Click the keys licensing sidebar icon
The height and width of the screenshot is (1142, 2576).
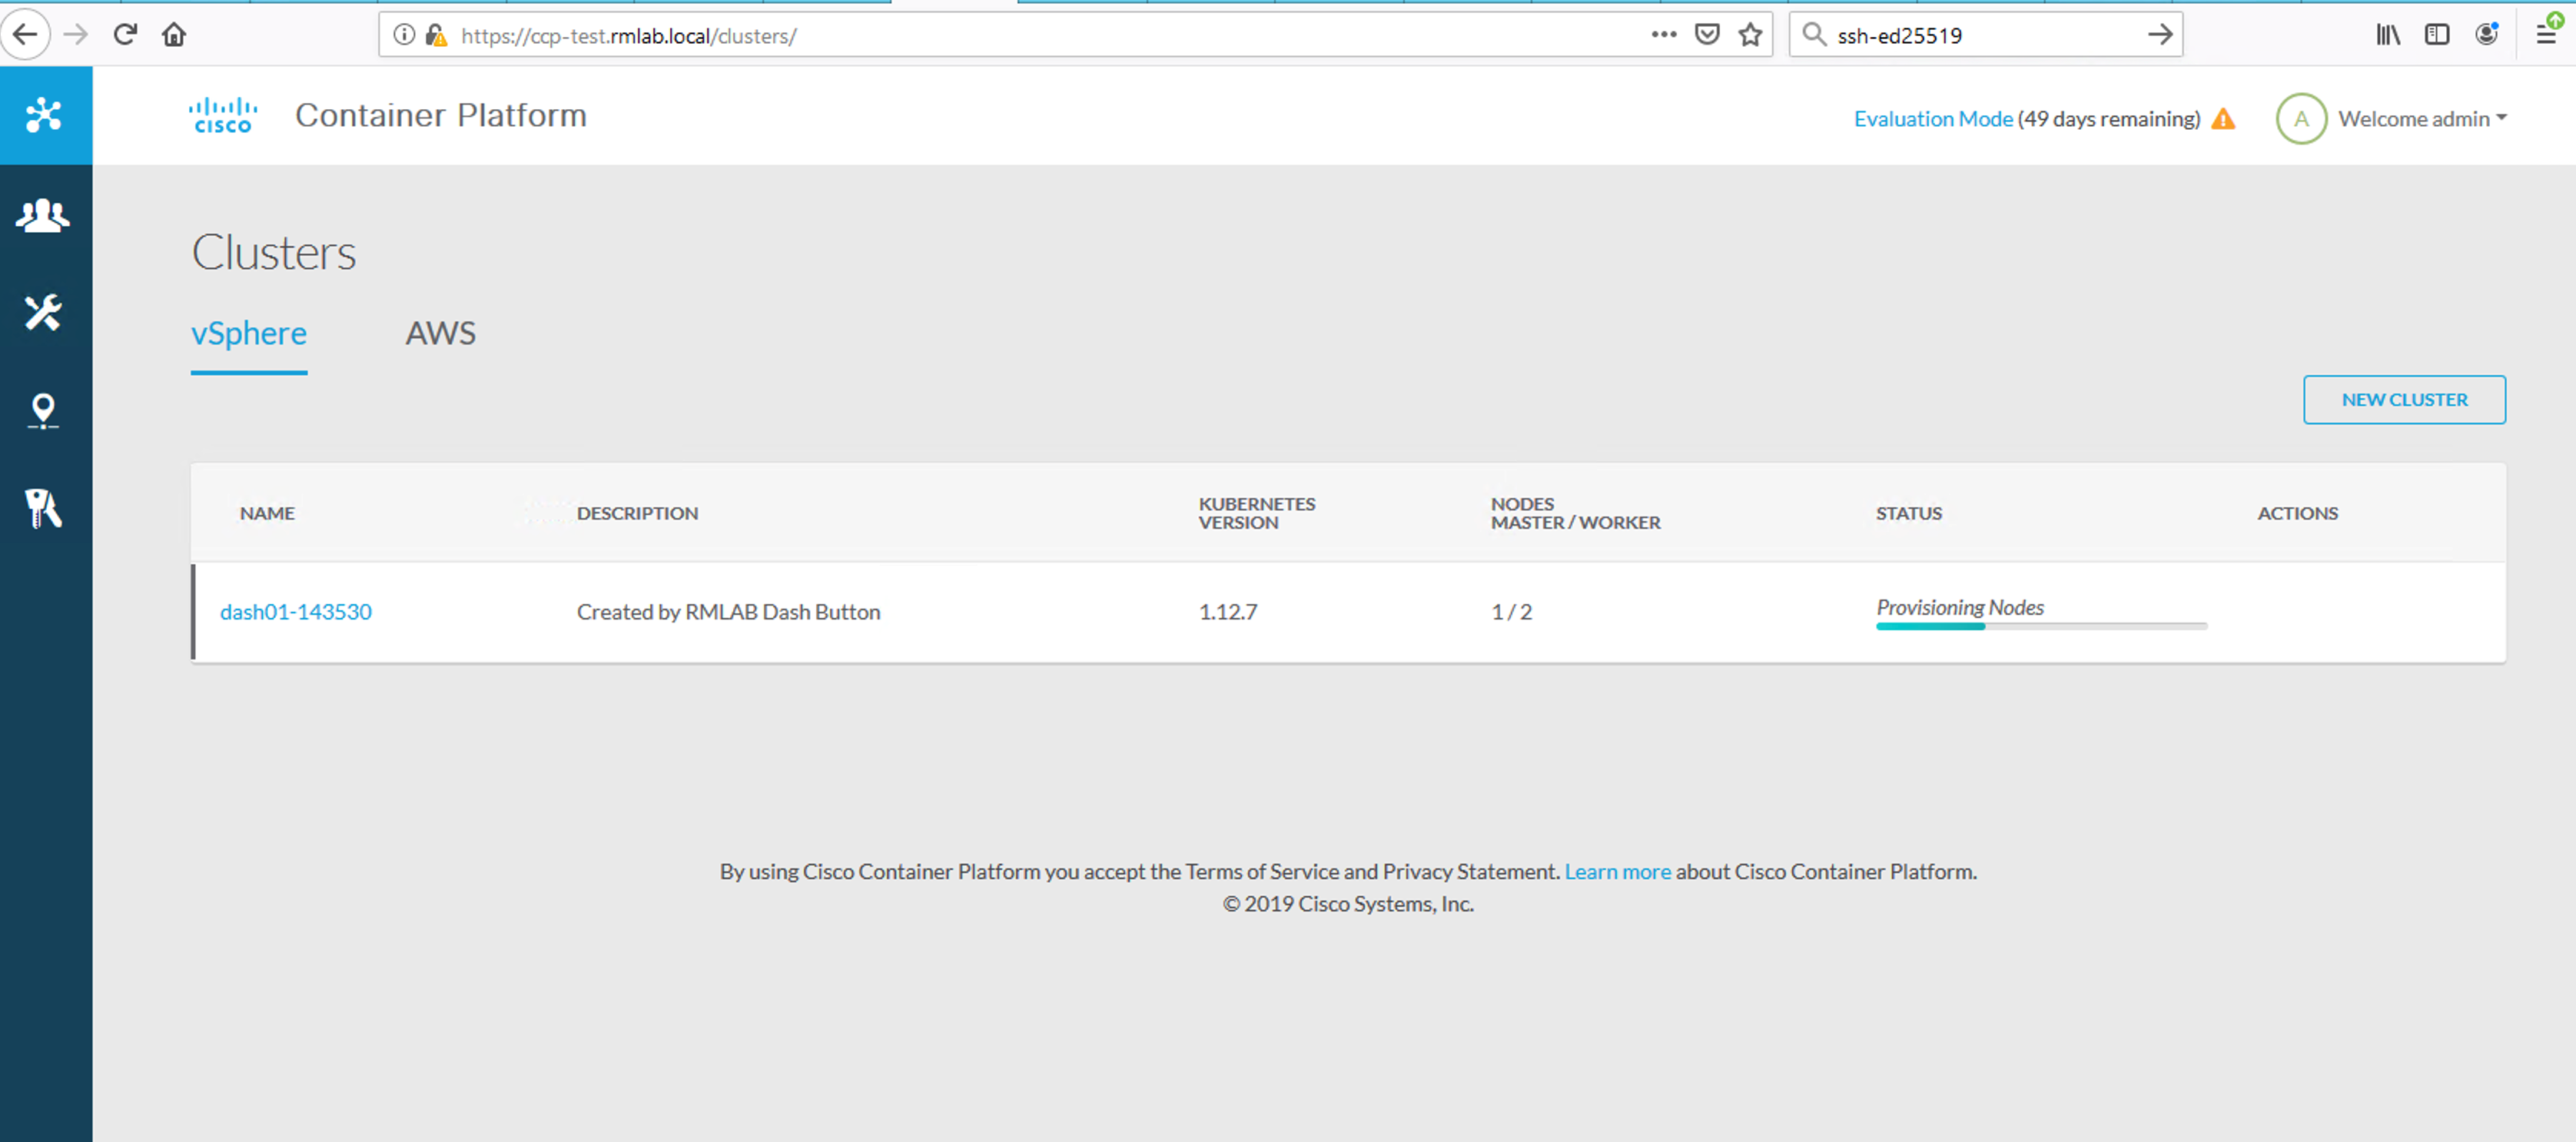point(44,508)
